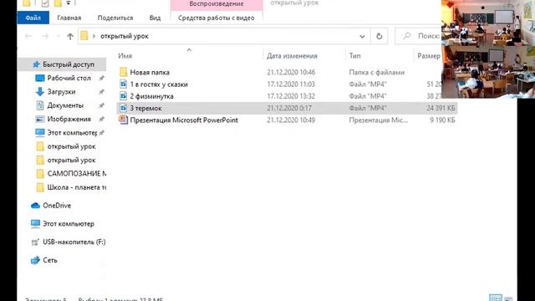Select the file 3 теремок
The height and width of the screenshot is (301, 535).
[145, 108]
